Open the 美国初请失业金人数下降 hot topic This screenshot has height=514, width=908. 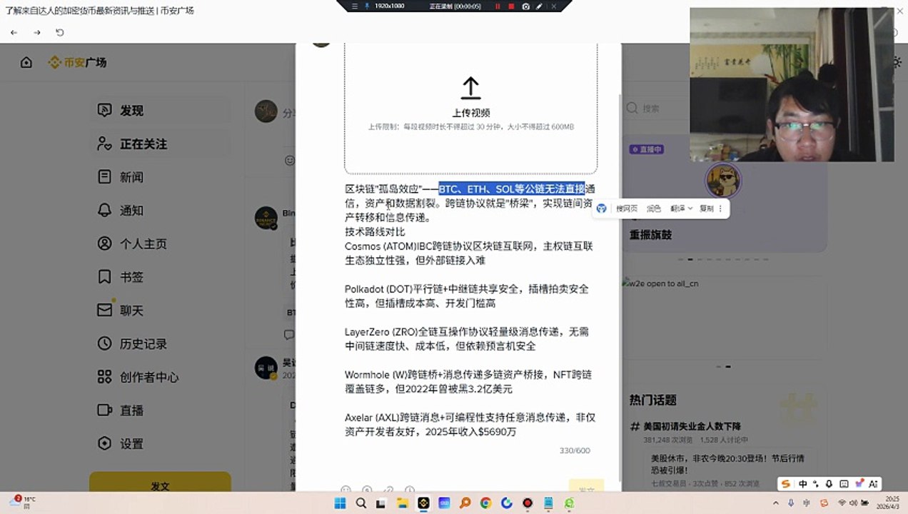(692, 426)
